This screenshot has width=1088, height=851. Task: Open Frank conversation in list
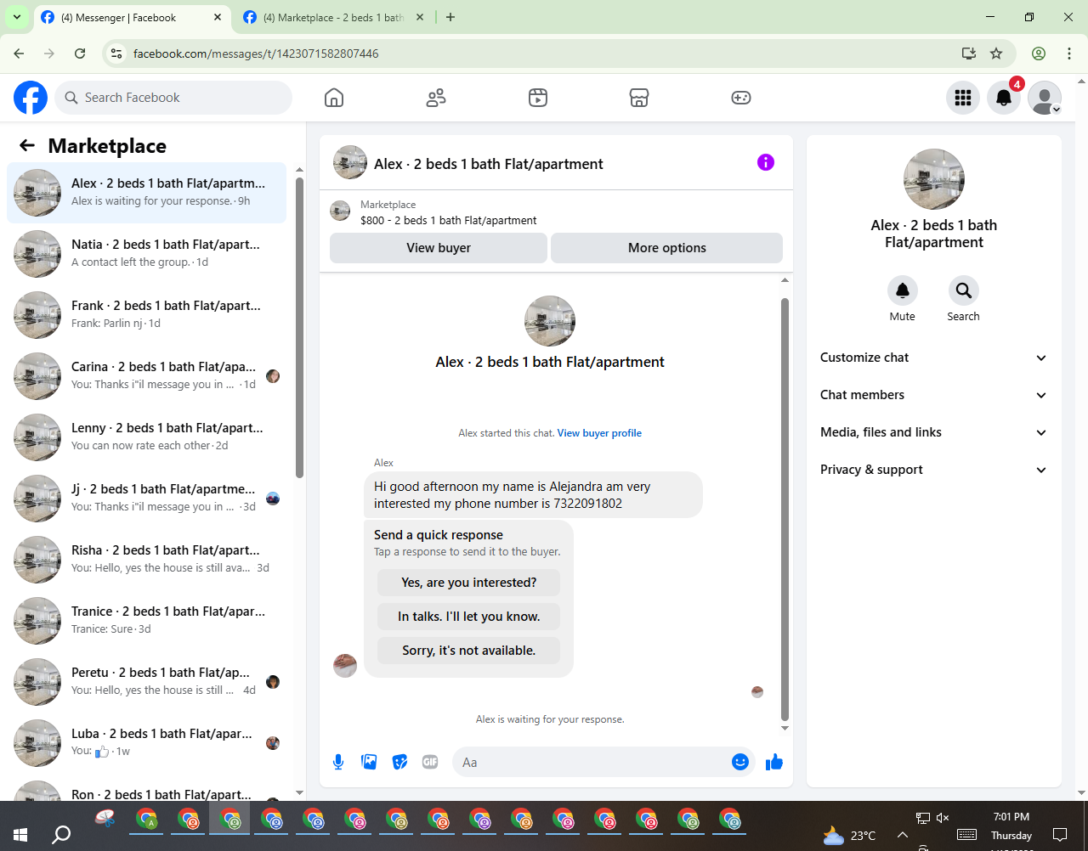tap(146, 314)
